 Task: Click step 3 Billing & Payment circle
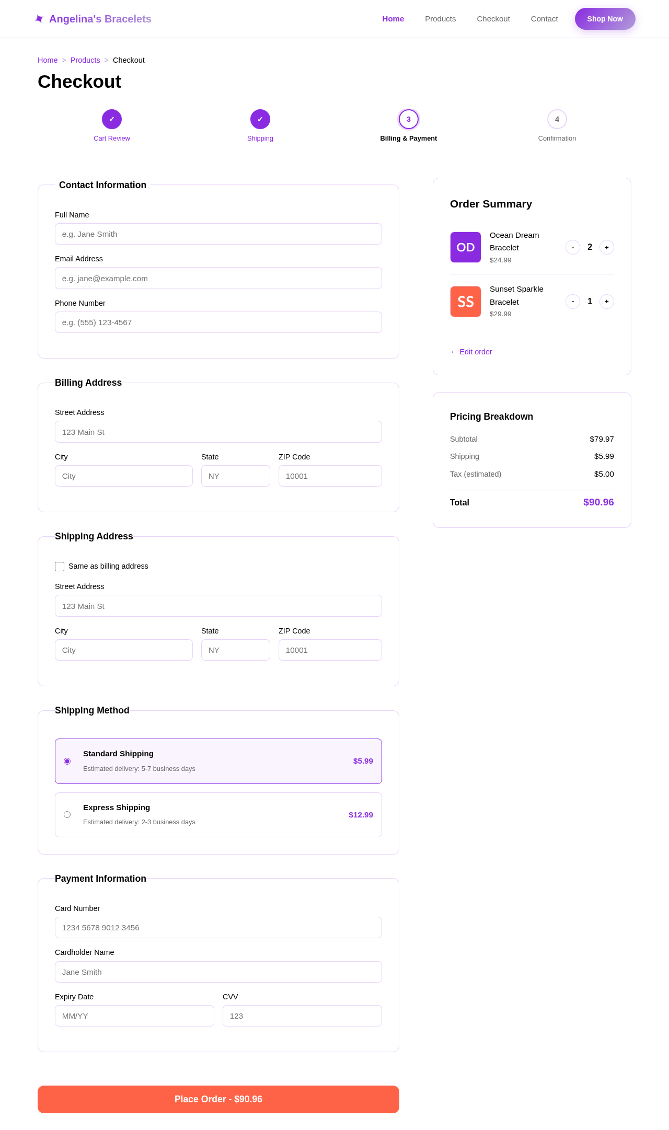pos(409,119)
